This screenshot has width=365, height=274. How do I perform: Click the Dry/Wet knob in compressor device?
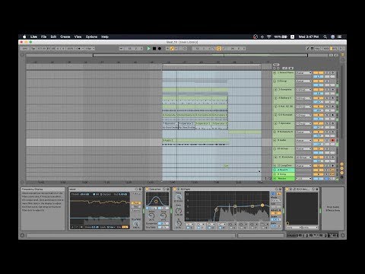point(136,224)
